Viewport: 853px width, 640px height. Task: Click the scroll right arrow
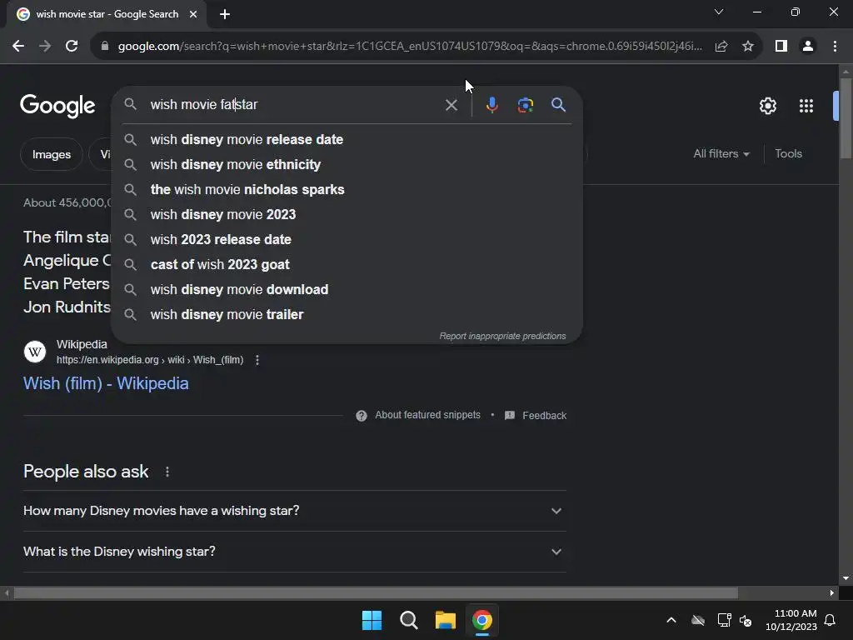832,592
